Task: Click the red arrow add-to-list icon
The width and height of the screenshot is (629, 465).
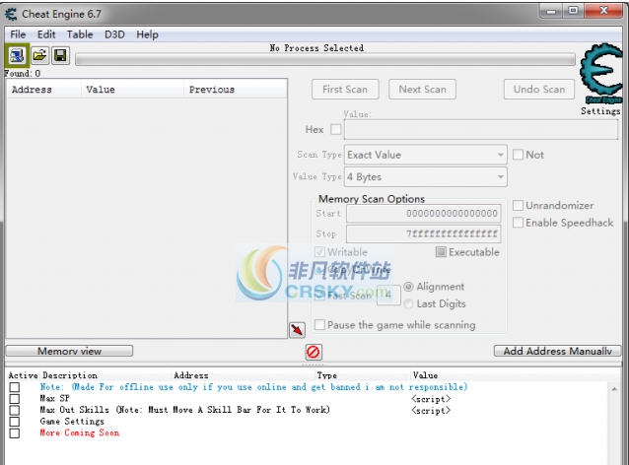Action: click(x=297, y=330)
